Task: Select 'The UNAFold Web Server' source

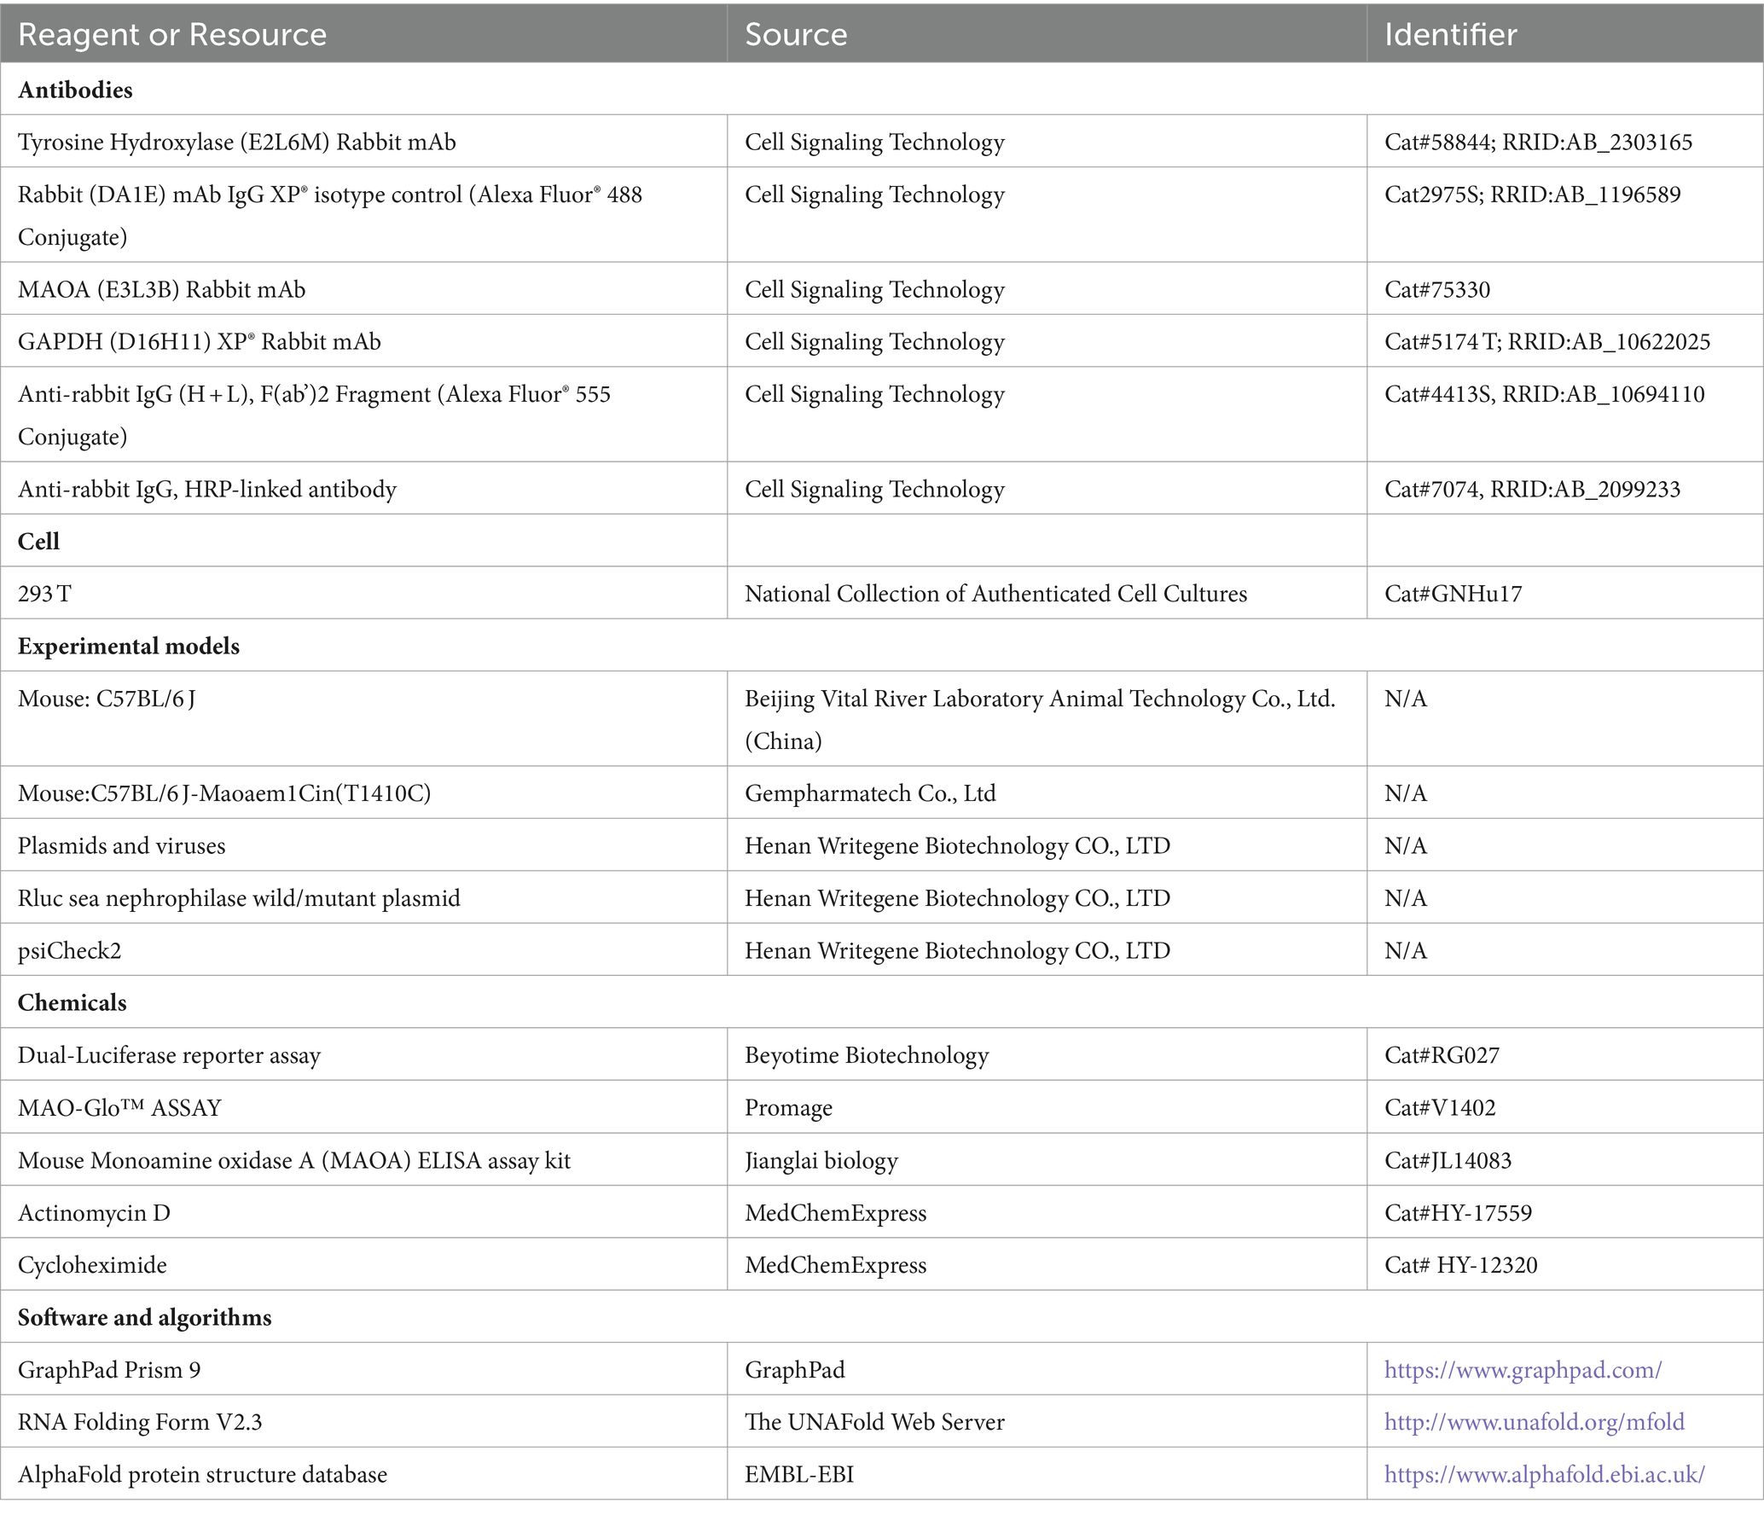Action: click(874, 1422)
